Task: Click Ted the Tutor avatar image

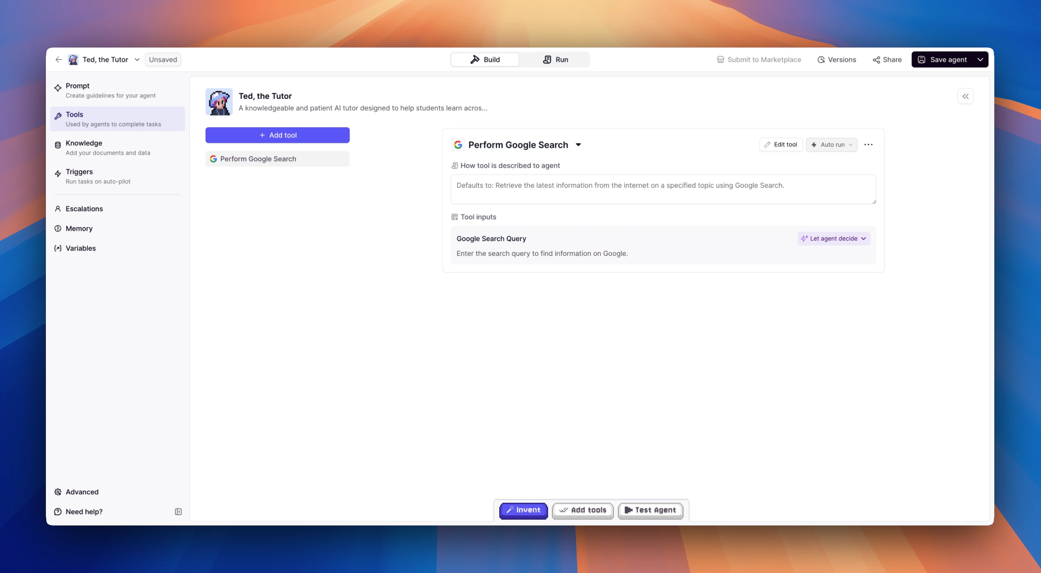Action: tap(219, 102)
